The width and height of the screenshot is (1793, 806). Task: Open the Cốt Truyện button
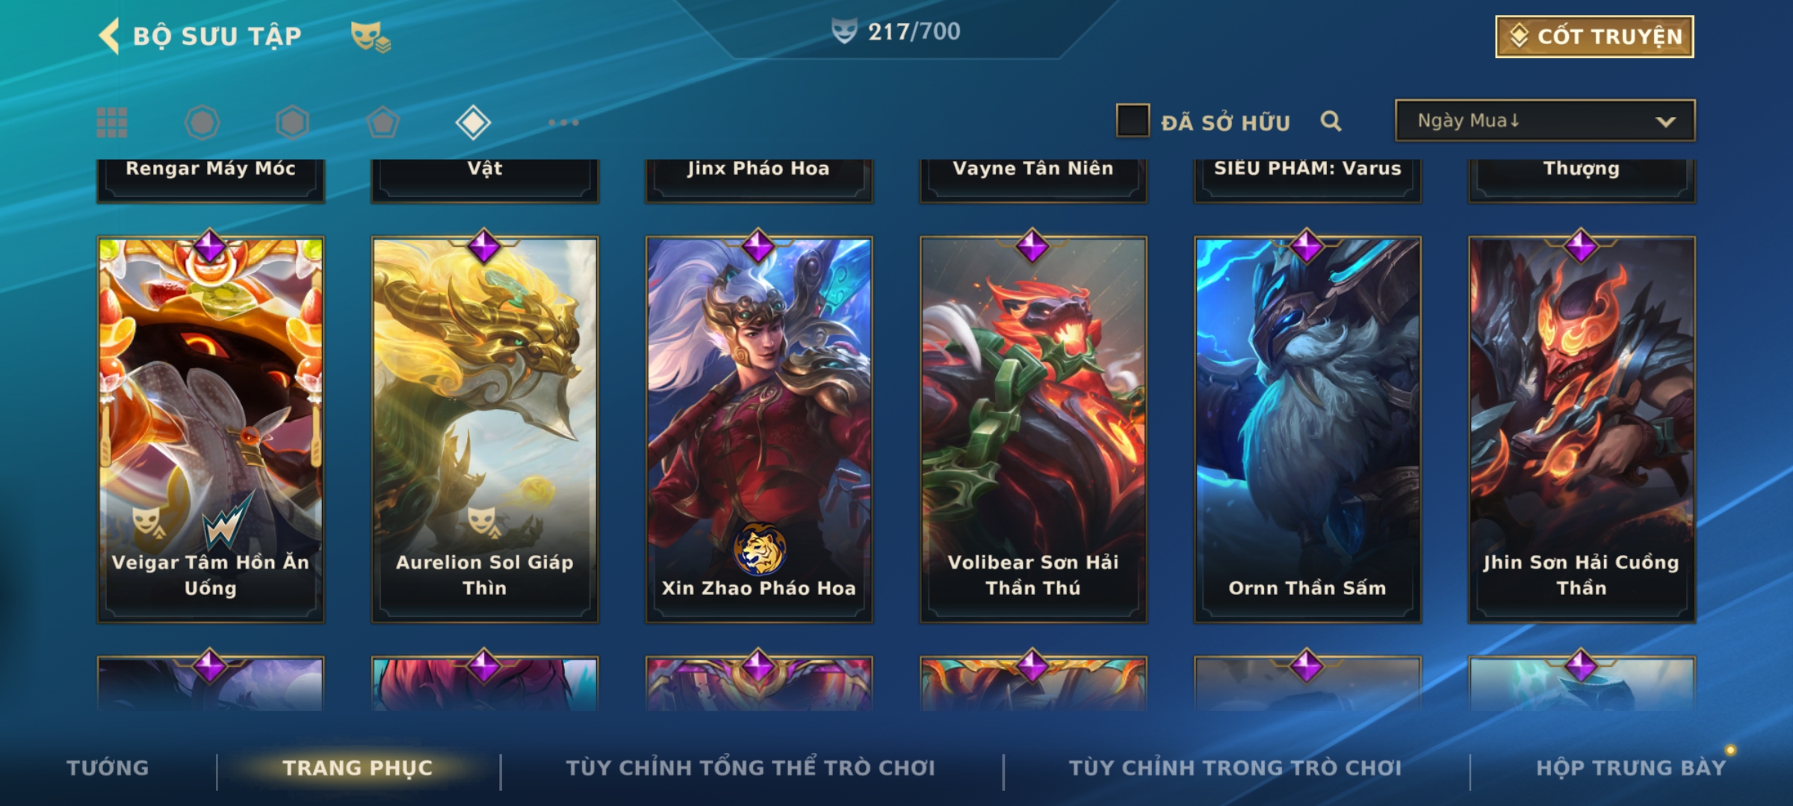(1594, 36)
